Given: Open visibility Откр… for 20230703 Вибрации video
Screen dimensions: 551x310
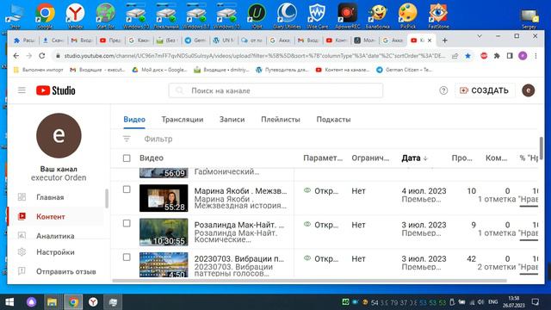Looking at the screenshot, I should click(x=321, y=258).
